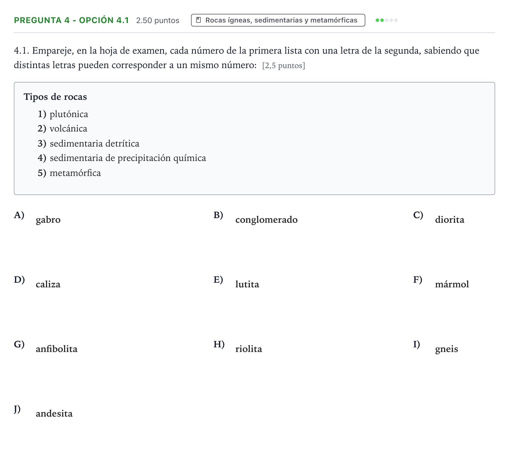509x472 pixels.
Task: Click the PREGUNTA 4 - OPCIÓN 4.1 heading
Action: [71, 20]
